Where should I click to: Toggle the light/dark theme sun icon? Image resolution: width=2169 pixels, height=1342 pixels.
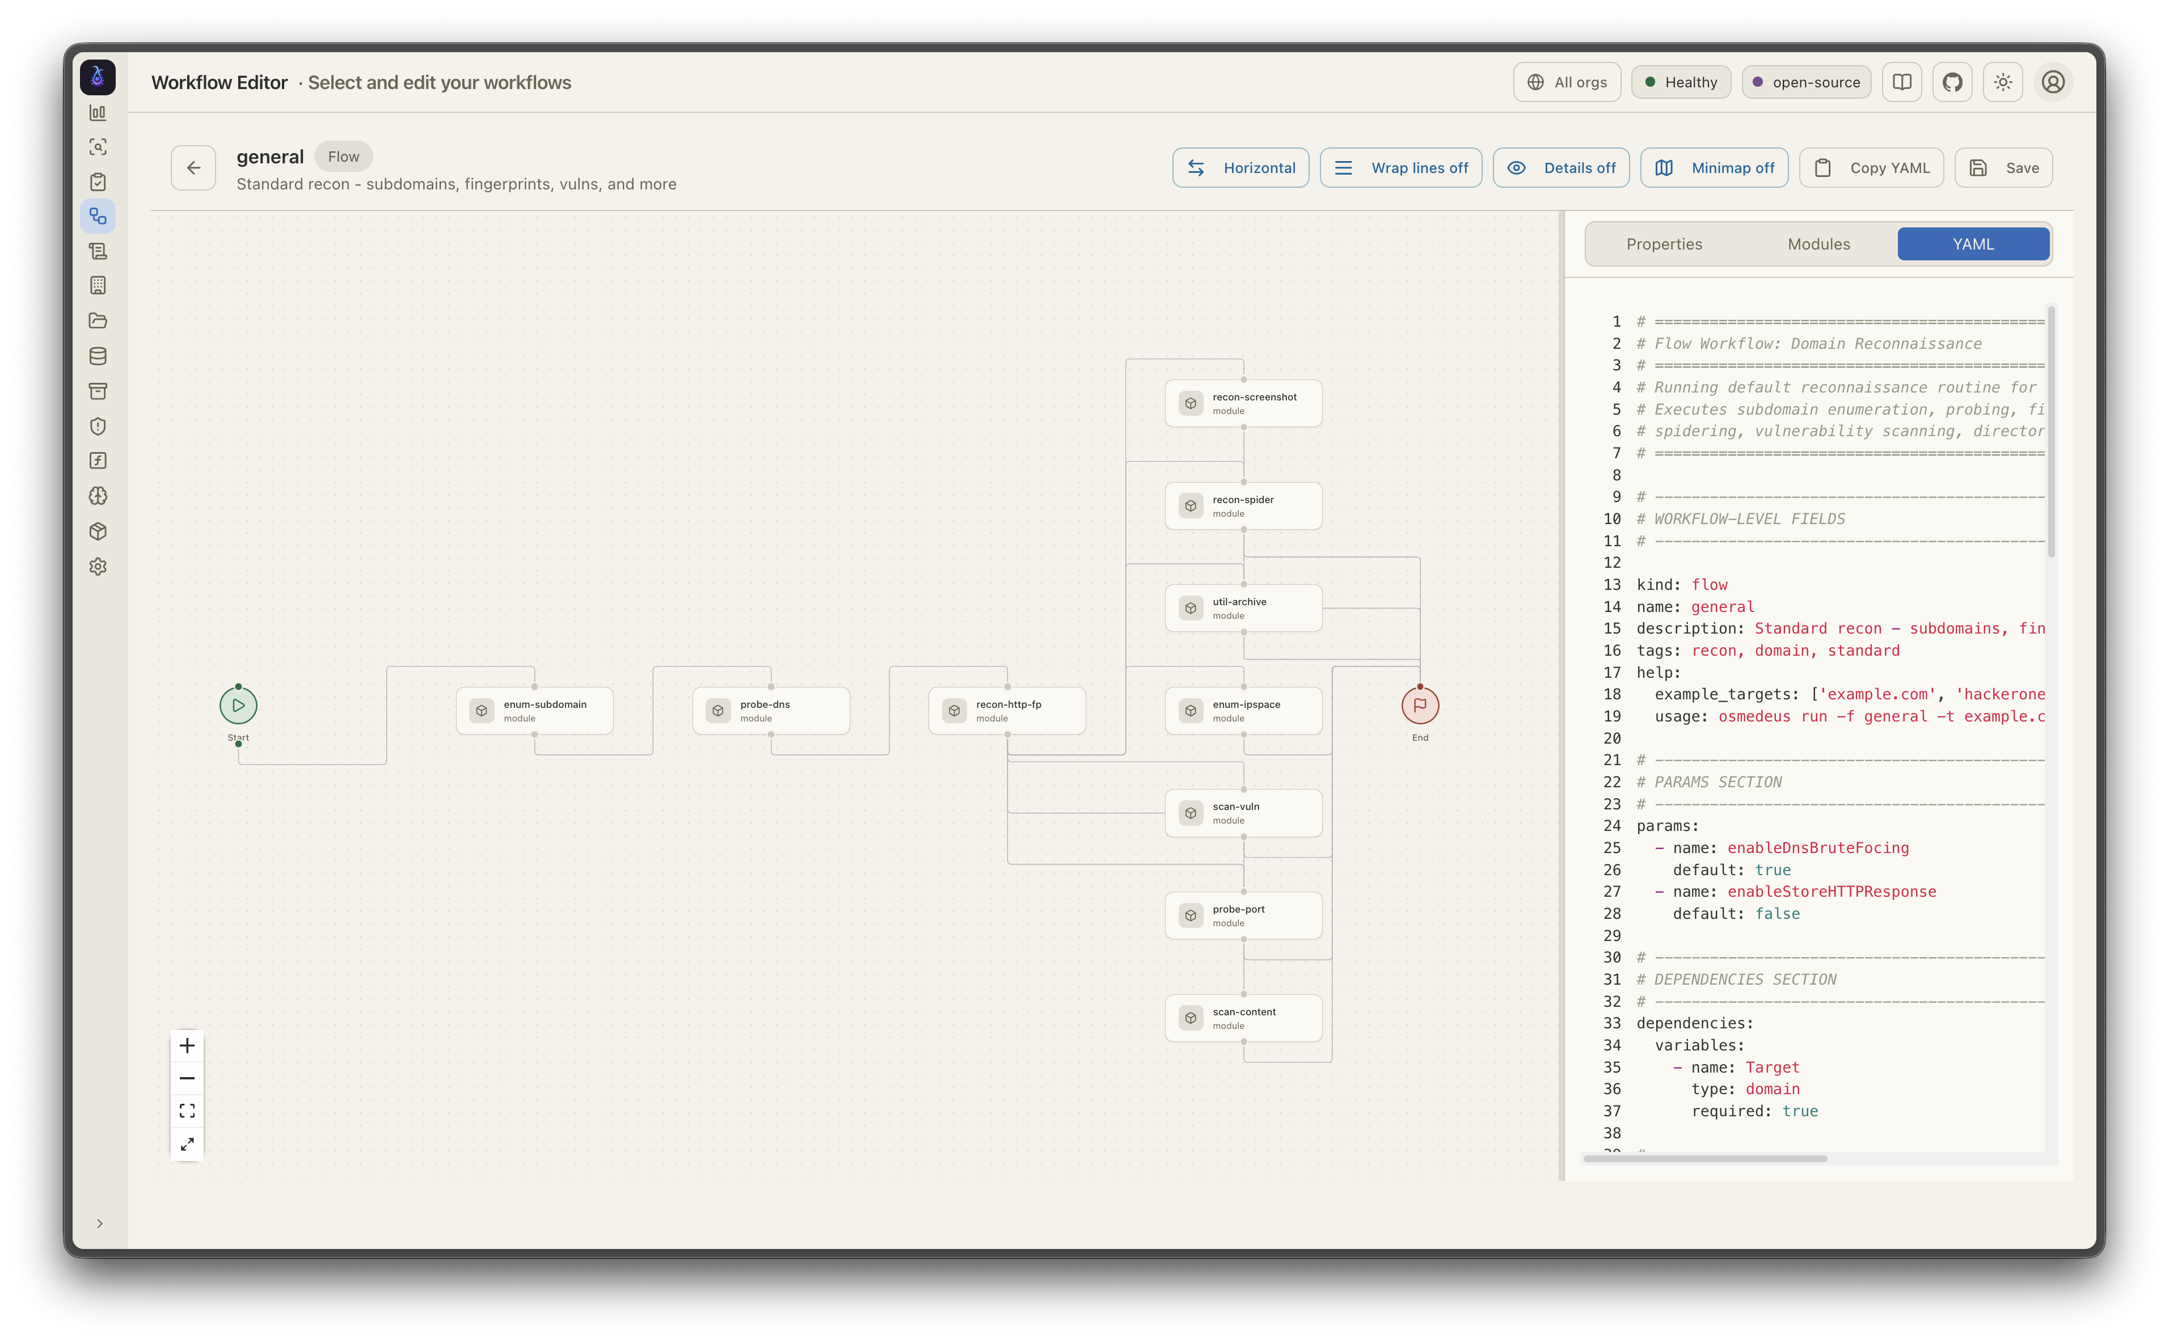pyautogui.click(x=2003, y=83)
